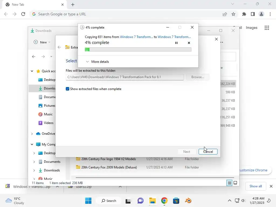Click the Chrome address bar

tap(125, 14)
